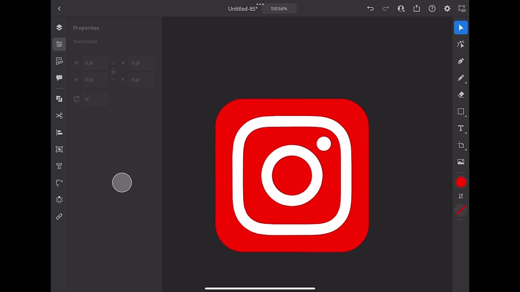Image resolution: width=520 pixels, height=292 pixels.
Task: Tap the back arrow to exit document
Action: click(x=59, y=9)
